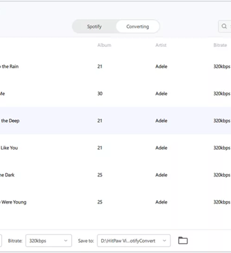Image resolution: width=231 pixels, height=253 pixels.
Task: Click 320kbps in album 30 row
Action: (x=222, y=94)
